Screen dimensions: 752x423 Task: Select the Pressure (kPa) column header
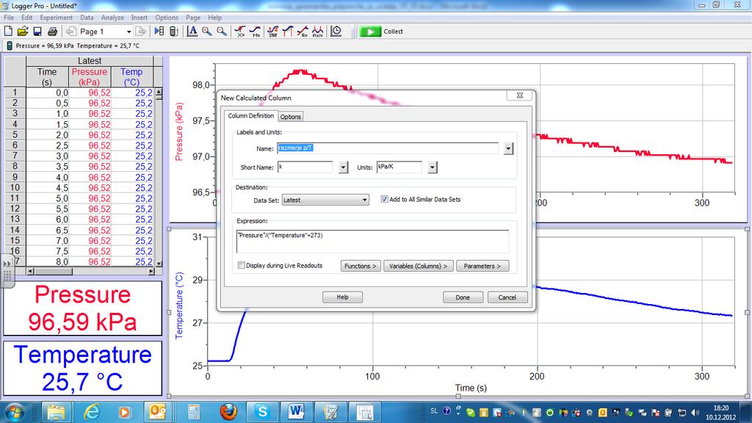click(x=90, y=76)
